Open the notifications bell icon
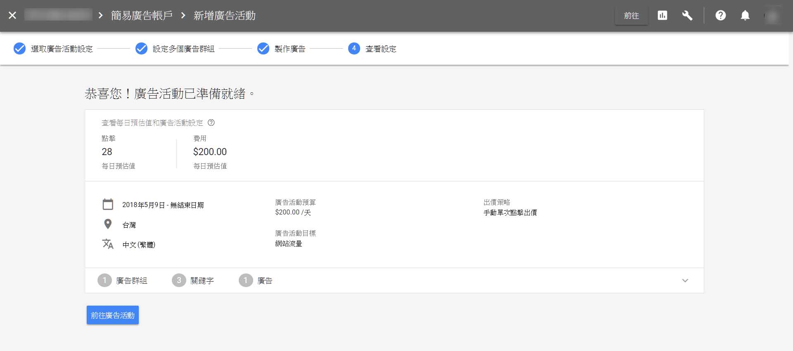Screen dimensions: 793x351 [x=745, y=16]
